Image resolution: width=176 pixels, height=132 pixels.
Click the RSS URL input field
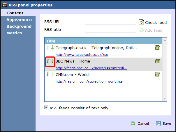point(111,22)
